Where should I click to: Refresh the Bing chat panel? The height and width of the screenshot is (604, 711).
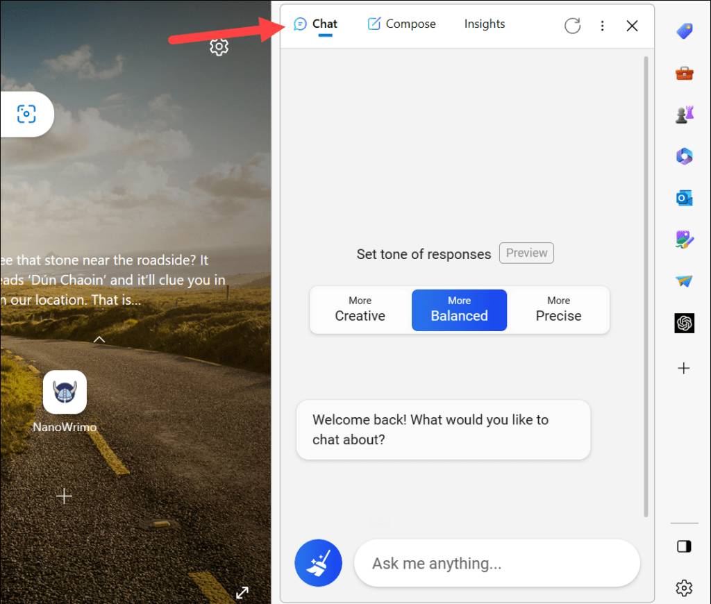click(572, 26)
